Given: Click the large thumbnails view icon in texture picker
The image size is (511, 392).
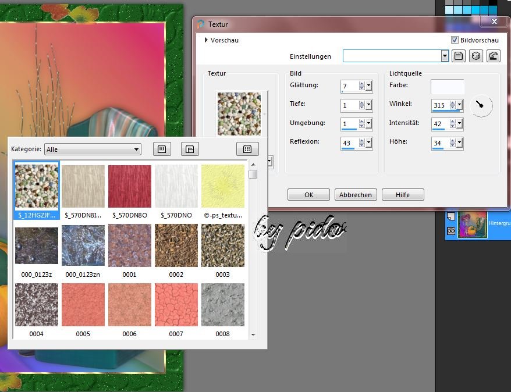Looking at the screenshot, I should pyautogui.click(x=247, y=149).
